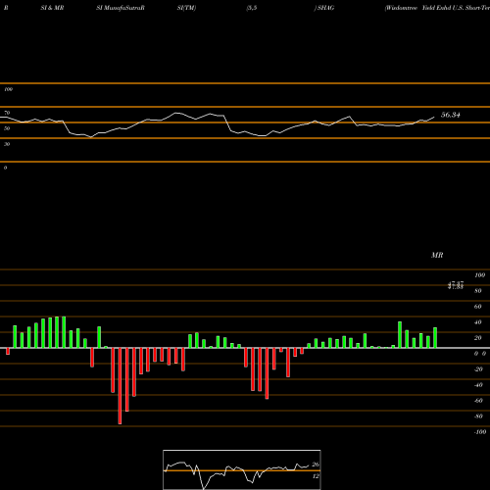Click the 50 level label on RSI axis
This screenshot has width=490, height=490.
(7, 128)
